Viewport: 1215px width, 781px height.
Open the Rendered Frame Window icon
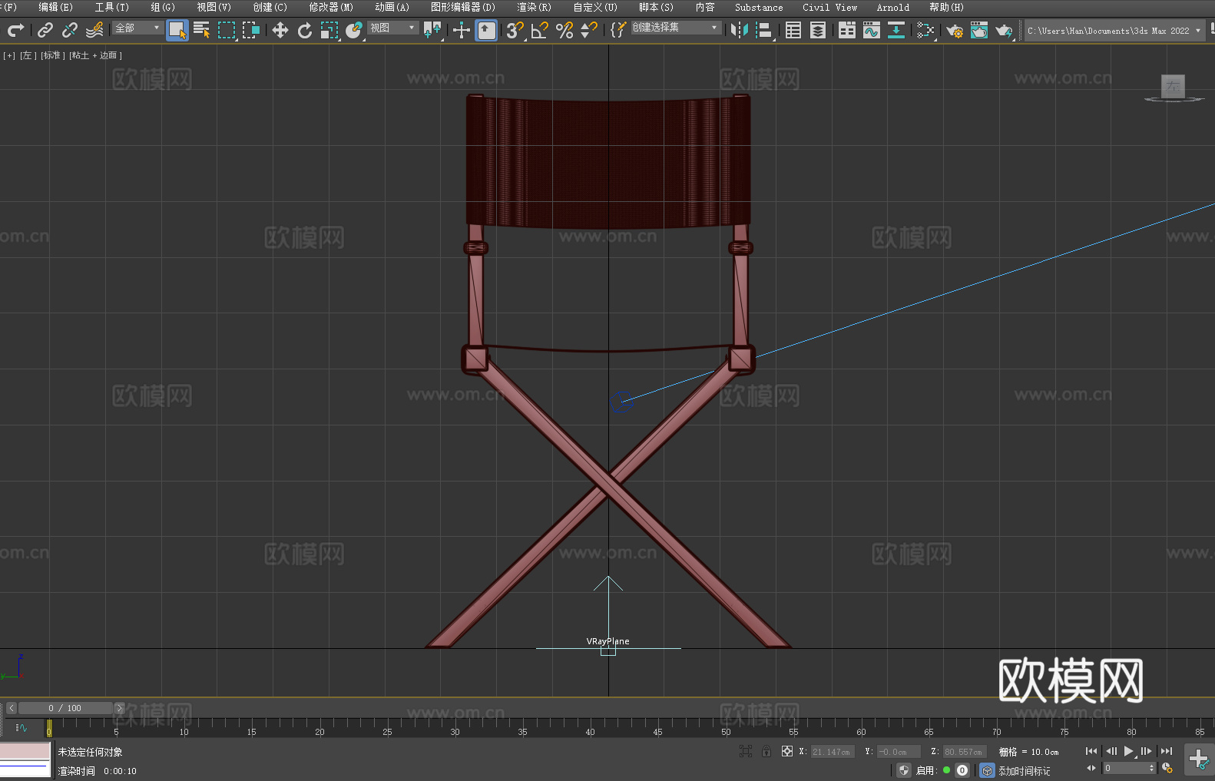[979, 30]
